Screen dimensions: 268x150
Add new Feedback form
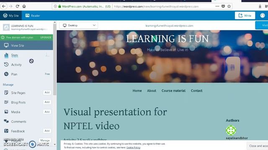(x=47, y=131)
